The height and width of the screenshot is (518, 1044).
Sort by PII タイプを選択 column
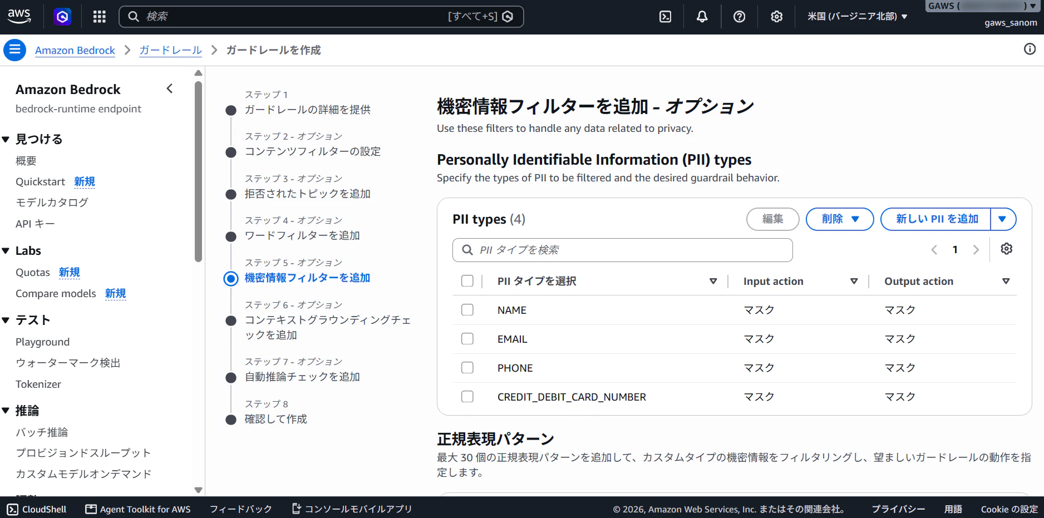pyautogui.click(x=713, y=281)
